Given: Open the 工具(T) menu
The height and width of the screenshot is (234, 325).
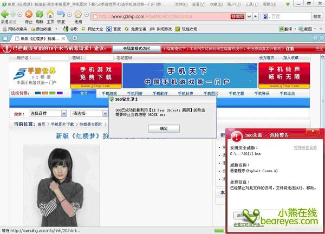Looking at the screenshot, I should (x=252, y=4).
